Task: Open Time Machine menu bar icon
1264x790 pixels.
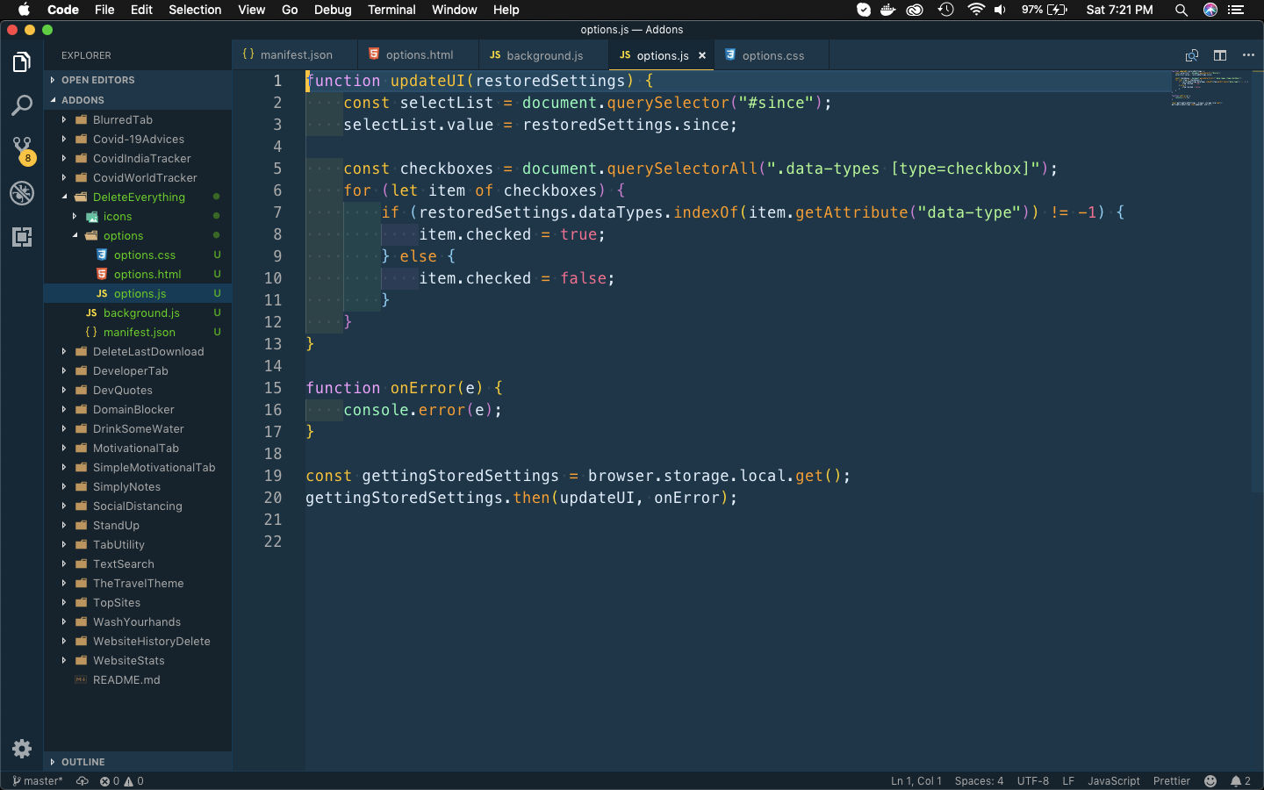Action: tap(945, 10)
